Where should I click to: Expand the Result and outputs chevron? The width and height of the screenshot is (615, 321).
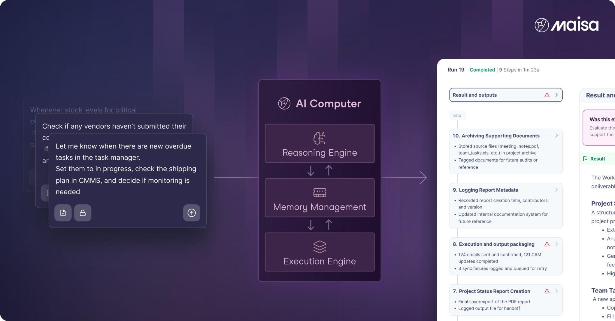pyautogui.click(x=556, y=95)
